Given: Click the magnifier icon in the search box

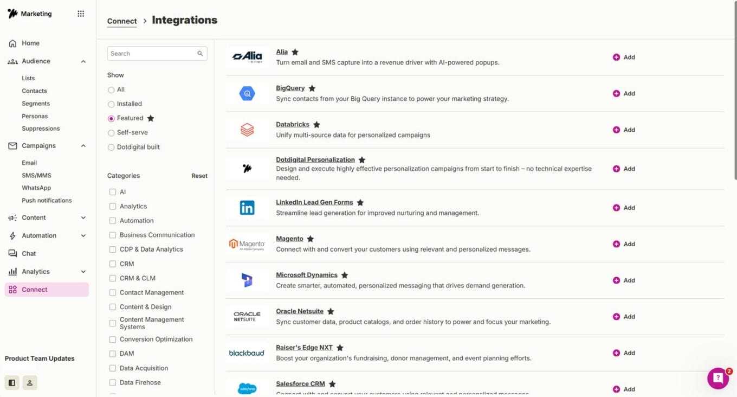Looking at the screenshot, I should [200, 54].
